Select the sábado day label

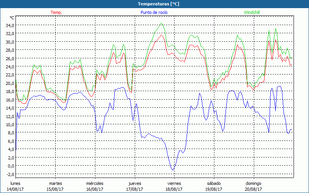pos(214,183)
